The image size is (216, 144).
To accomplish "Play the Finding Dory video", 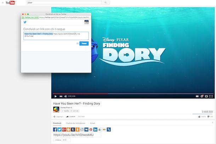I will tap(56, 96).
